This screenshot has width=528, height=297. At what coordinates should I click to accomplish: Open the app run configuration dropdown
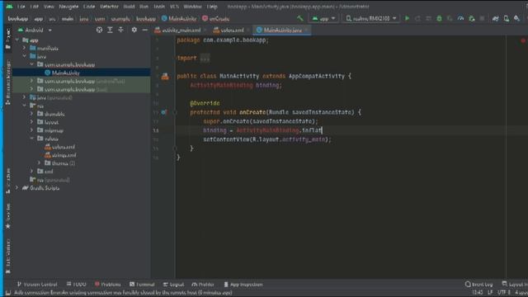(x=323, y=18)
